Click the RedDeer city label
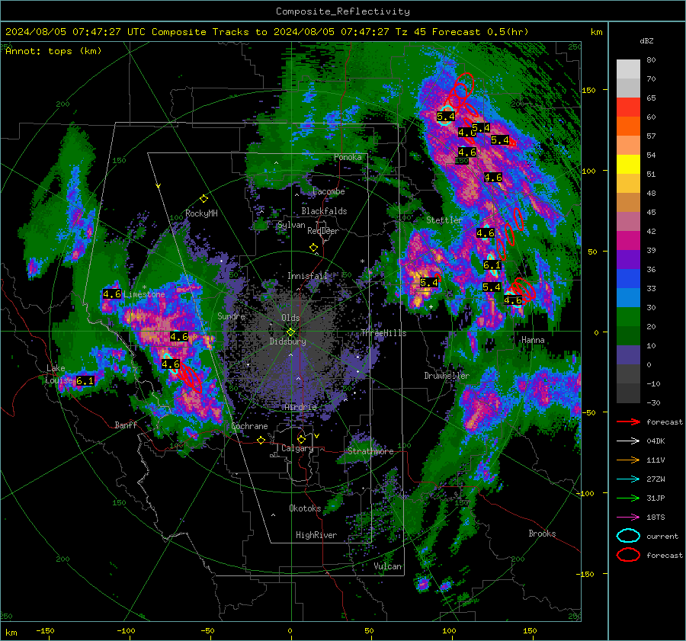Screen dimensions: 686x641 pyautogui.click(x=323, y=231)
